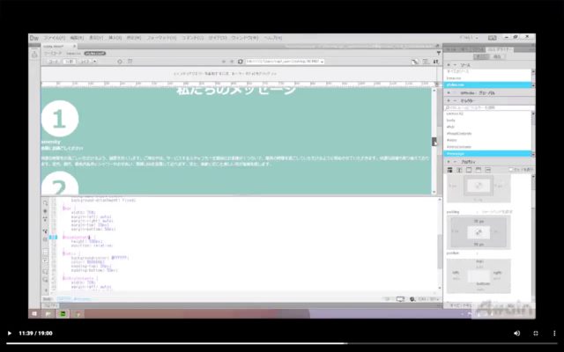The image size is (564, 352).
Task: Seek along the video progress bar
Action: tap(282, 343)
